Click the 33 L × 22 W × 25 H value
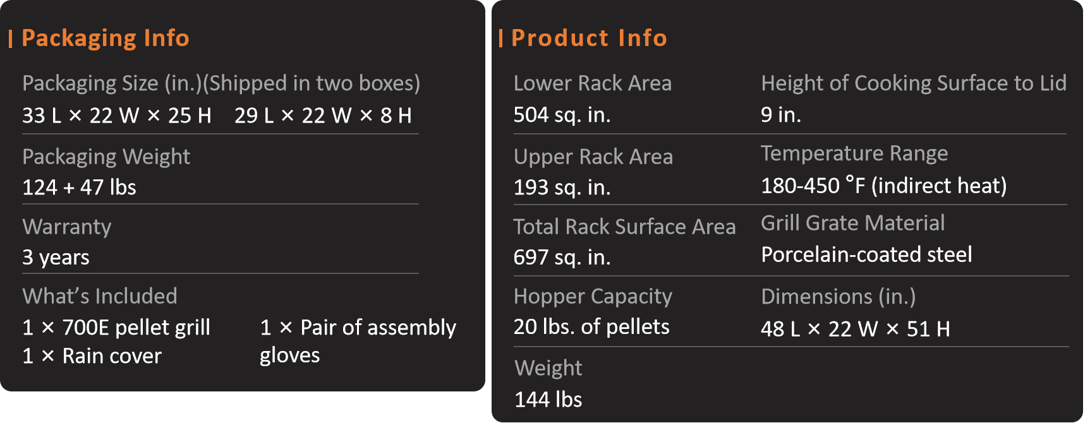Image resolution: width=1090 pixels, height=423 pixels. [117, 116]
